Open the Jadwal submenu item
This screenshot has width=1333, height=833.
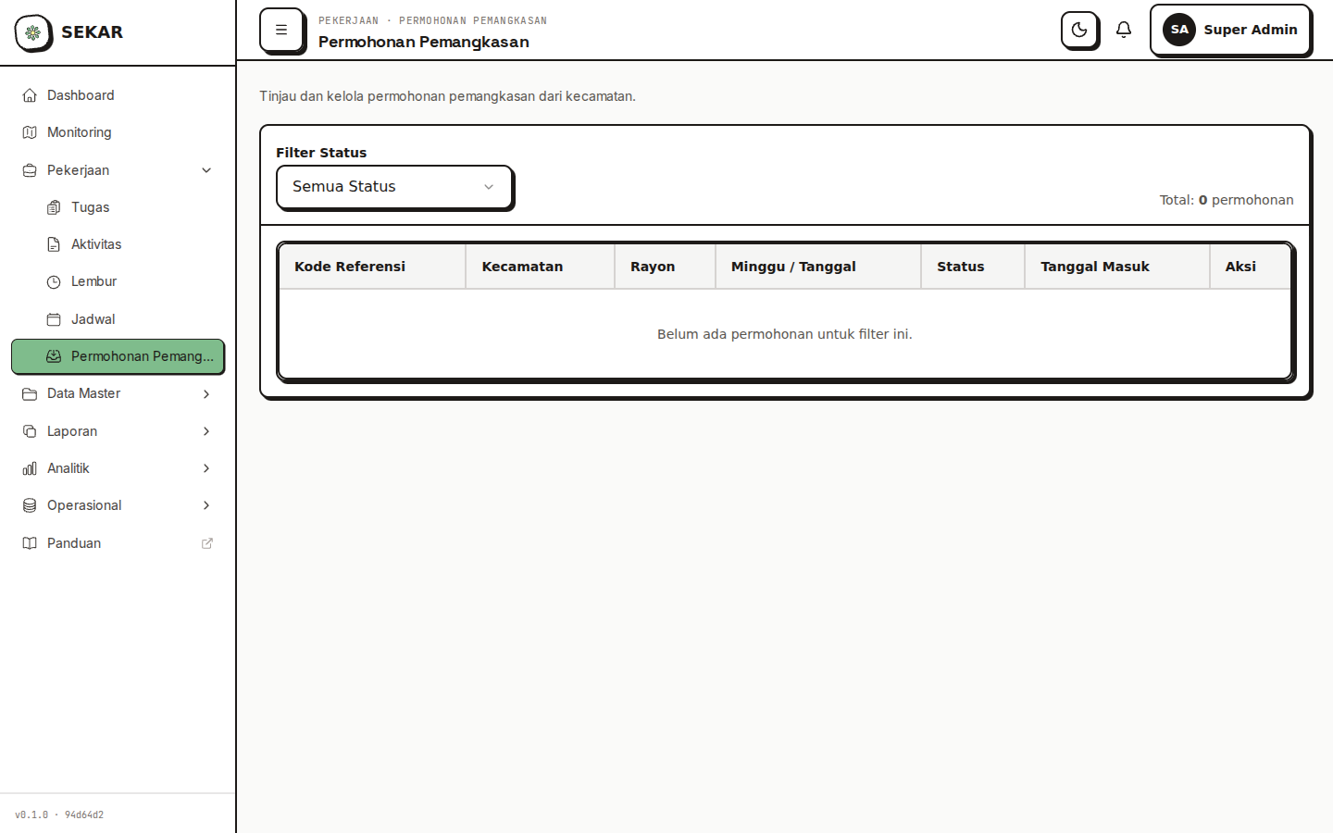point(118,319)
